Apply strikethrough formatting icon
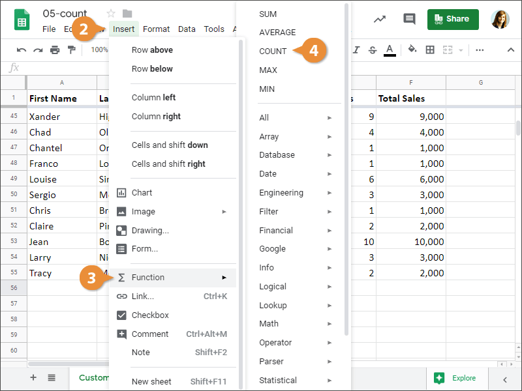 tap(373, 50)
